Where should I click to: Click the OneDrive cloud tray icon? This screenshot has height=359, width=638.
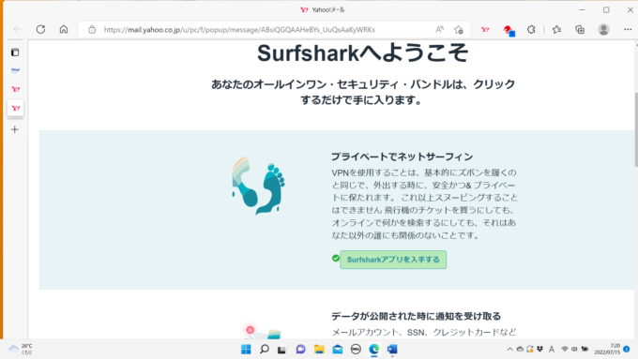pos(520,349)
